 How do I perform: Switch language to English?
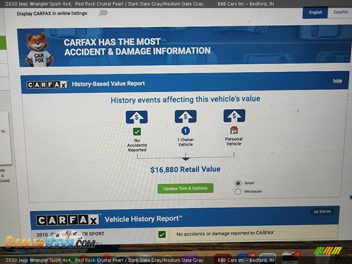click(315, 12)
